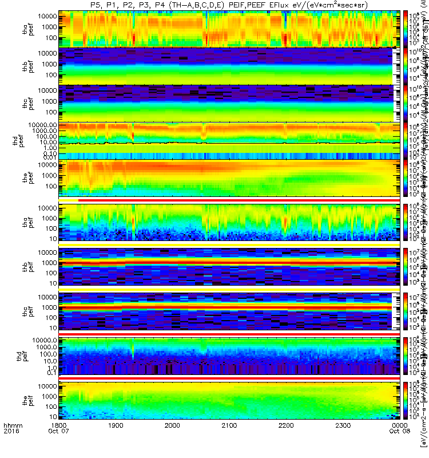This screenshot has height=458, width=429.
Task: Click the '1900' time axis label
Action: [x=116, y=425]
